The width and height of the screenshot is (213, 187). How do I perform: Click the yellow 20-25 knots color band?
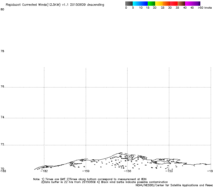(x=159, y=3)
